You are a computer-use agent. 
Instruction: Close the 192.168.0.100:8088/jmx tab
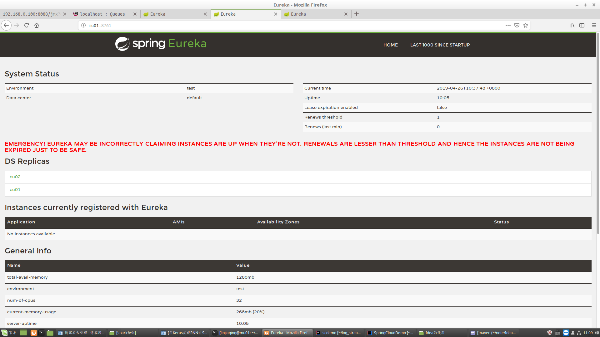[65, 14]
